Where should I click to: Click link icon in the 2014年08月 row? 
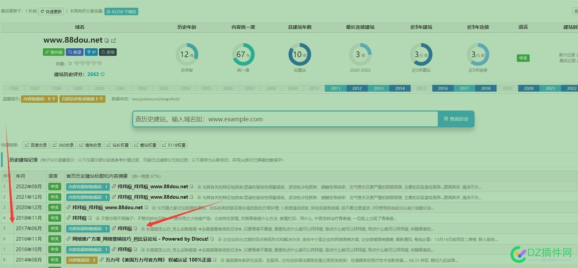(102, 260)
